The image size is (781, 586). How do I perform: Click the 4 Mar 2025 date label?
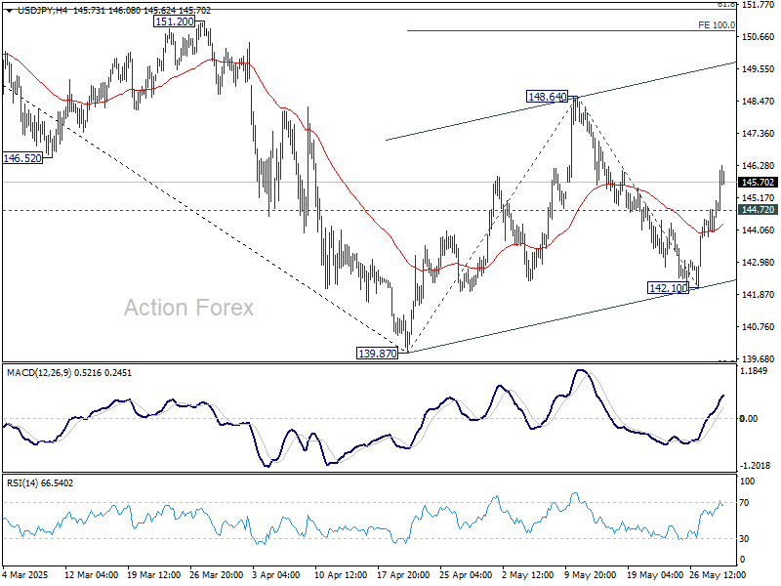pyautogui.click(x=25, y=575)
